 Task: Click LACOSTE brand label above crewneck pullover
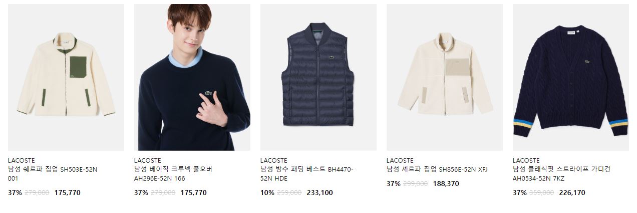pyautogui.click(x=148, y=161)
